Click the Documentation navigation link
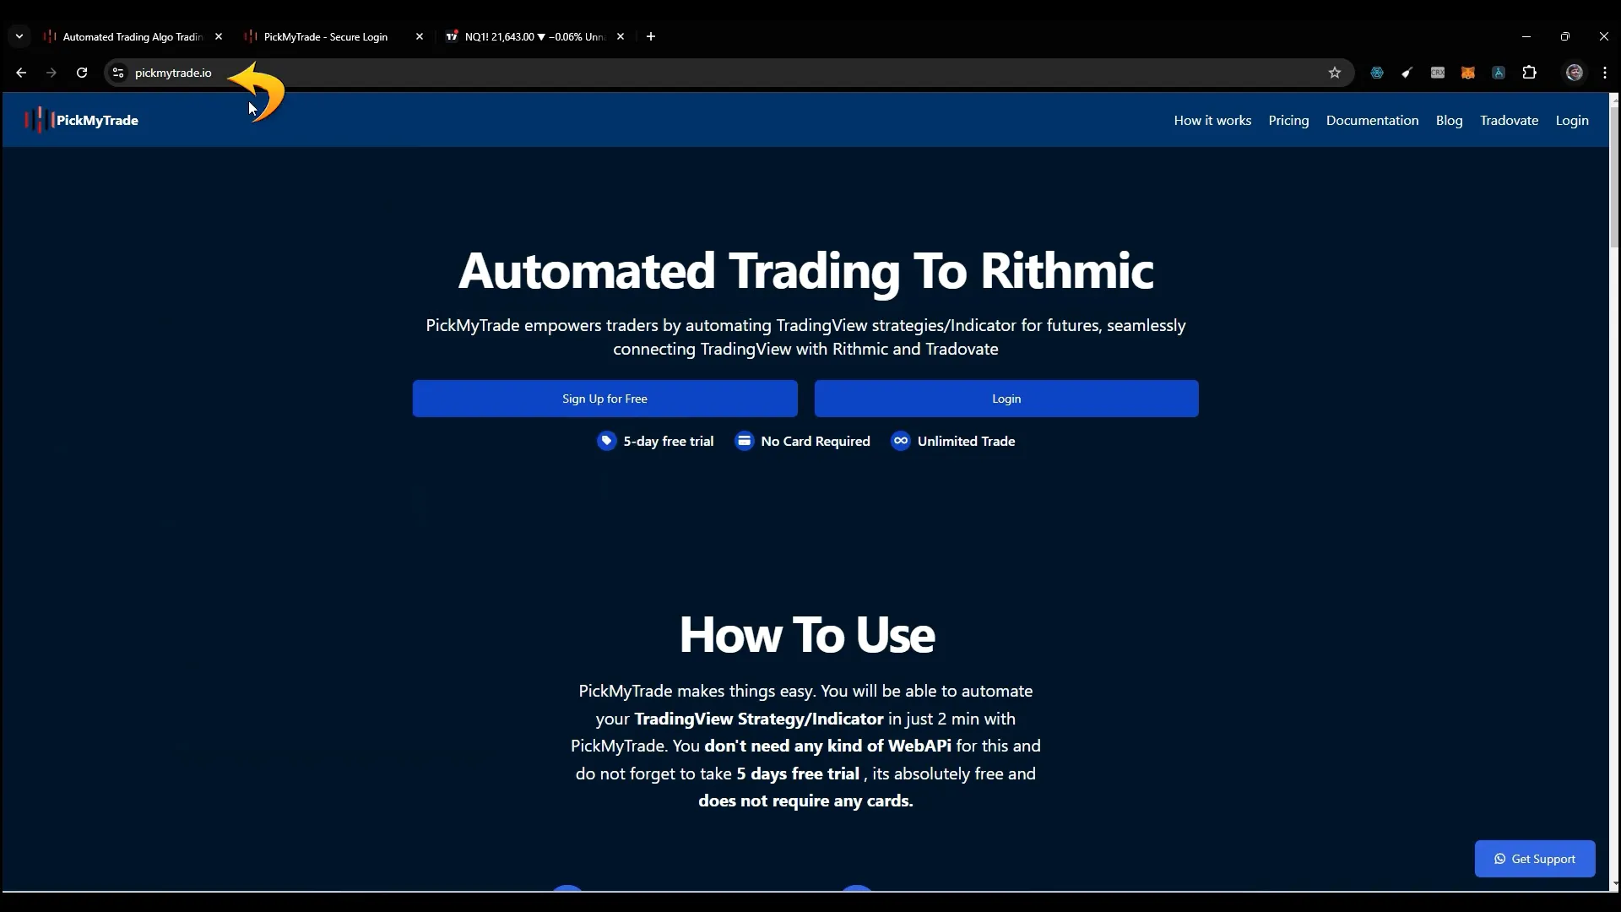This screenshot has width=1621, height=912. click(x=1373, y=120)
